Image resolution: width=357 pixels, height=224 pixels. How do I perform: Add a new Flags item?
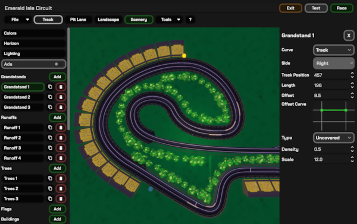[57, 209]
